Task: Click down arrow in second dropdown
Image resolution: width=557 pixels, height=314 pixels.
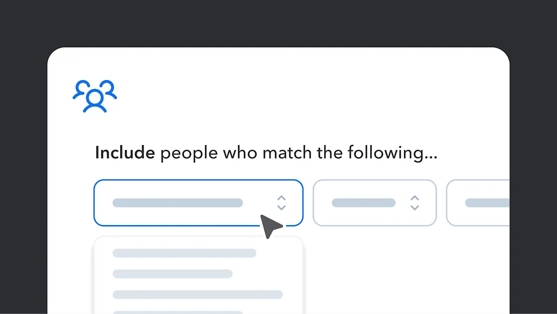Action: click(x=415, y=207)
